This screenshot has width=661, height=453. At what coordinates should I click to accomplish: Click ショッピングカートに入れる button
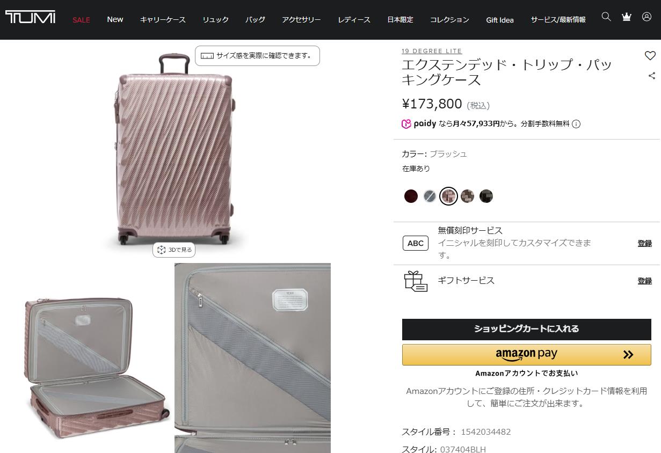527,329
